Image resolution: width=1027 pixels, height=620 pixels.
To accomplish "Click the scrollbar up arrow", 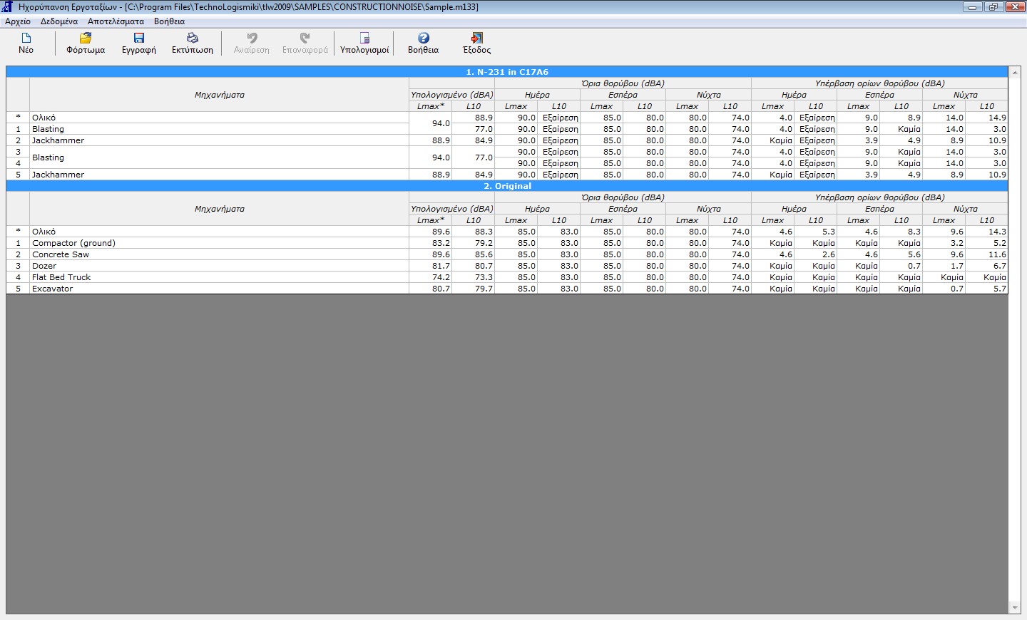I will pos(1015,72).
